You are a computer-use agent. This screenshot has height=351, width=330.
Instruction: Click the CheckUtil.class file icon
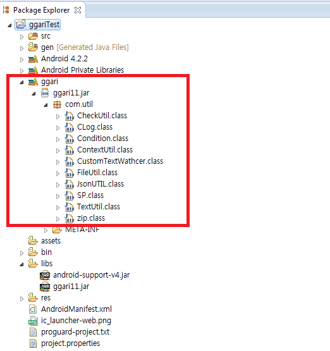pyautogui.click(x=70, y=116)
